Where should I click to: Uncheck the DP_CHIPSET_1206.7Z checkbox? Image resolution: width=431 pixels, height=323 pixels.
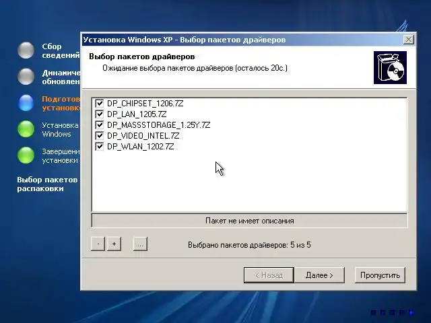click(x=99, y=103)
